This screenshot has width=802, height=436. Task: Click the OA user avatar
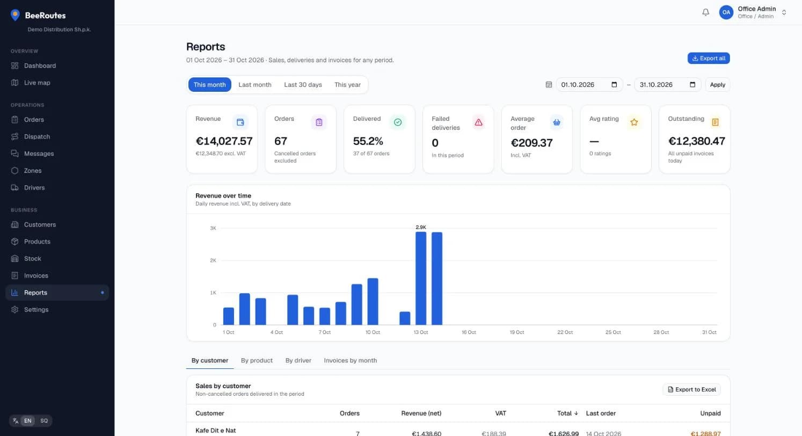pyautogui.click(x=726, y=12)
